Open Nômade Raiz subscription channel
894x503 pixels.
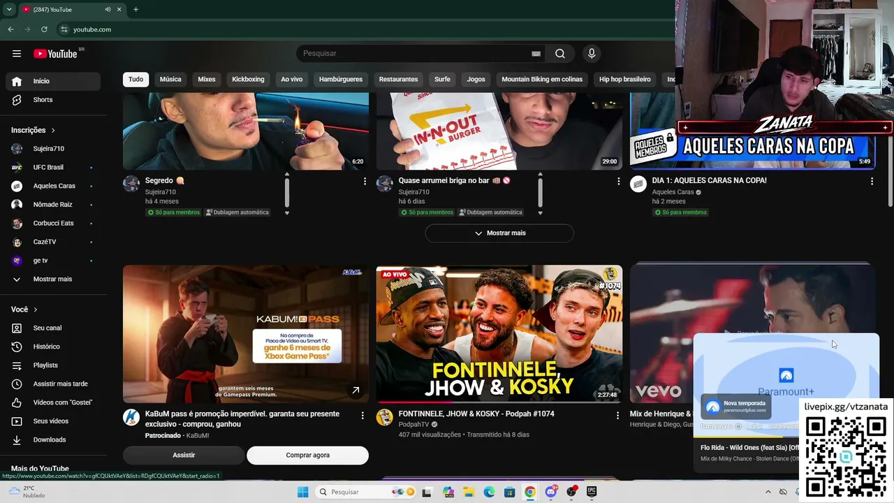coord(53,205)
